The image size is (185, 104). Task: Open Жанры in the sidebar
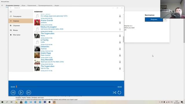(21, 30)
